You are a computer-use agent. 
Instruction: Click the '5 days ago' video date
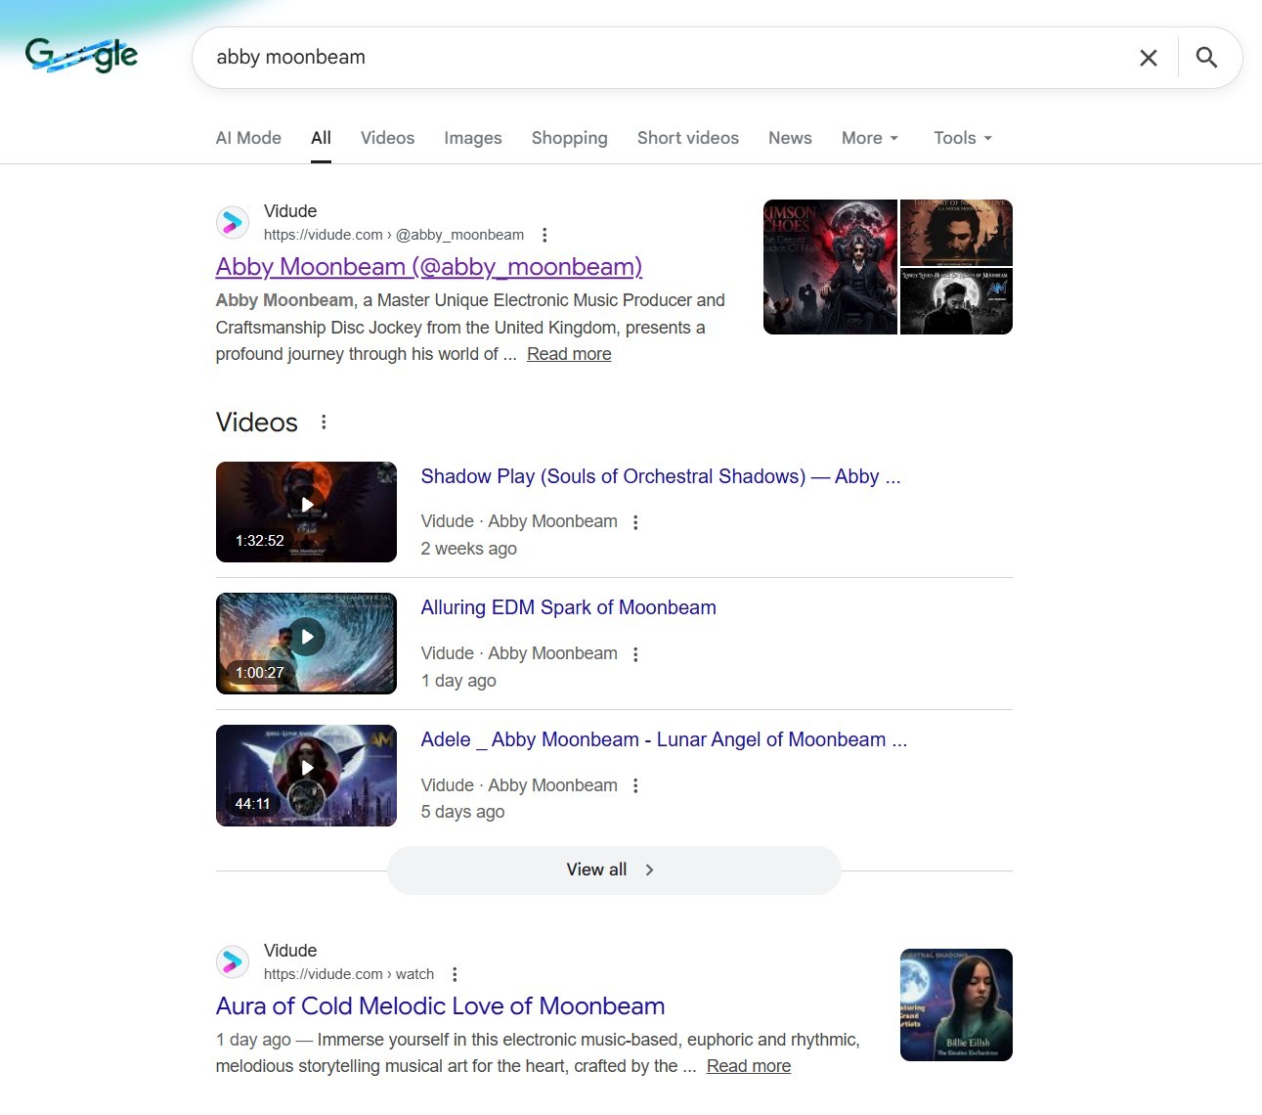coord(463,812)
